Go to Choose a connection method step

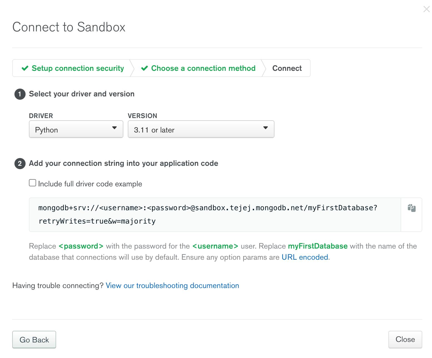[x=198, y=68]
